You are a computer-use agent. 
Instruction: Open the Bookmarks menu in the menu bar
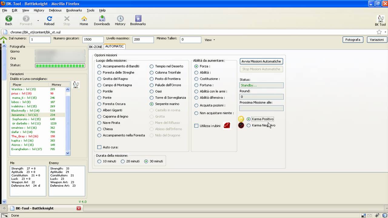[x=74, y=10]
